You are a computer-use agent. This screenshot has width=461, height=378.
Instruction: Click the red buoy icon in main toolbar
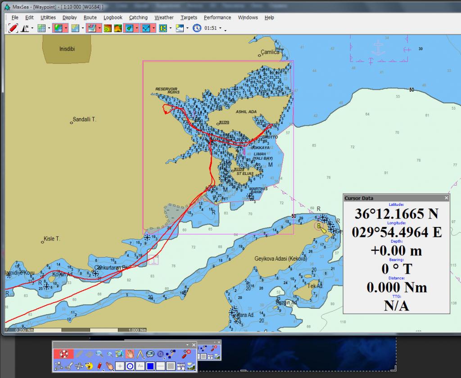(x=13, y=28)
